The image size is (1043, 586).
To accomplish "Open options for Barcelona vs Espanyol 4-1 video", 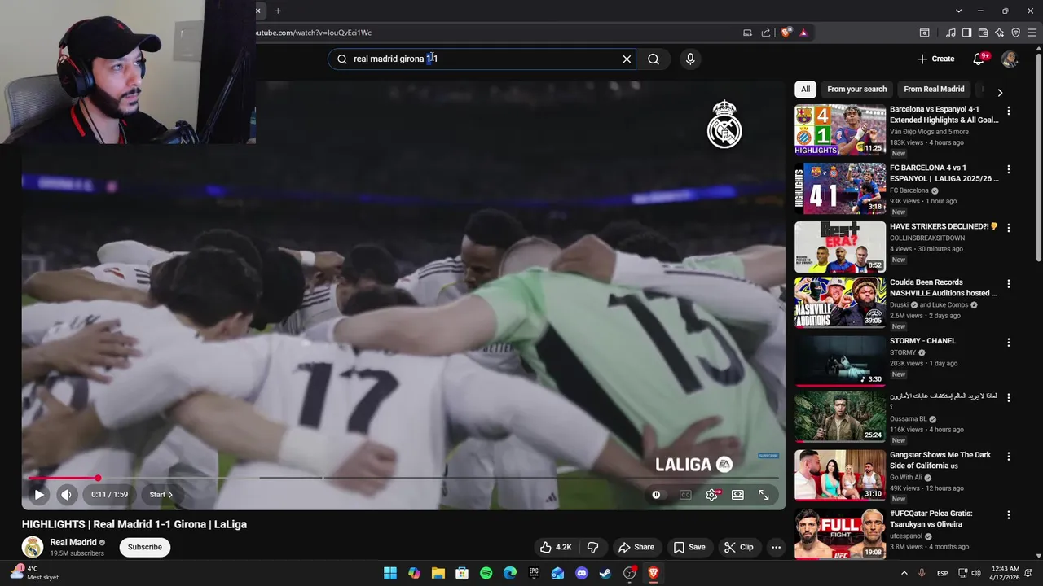I will tap(1009, 111).
